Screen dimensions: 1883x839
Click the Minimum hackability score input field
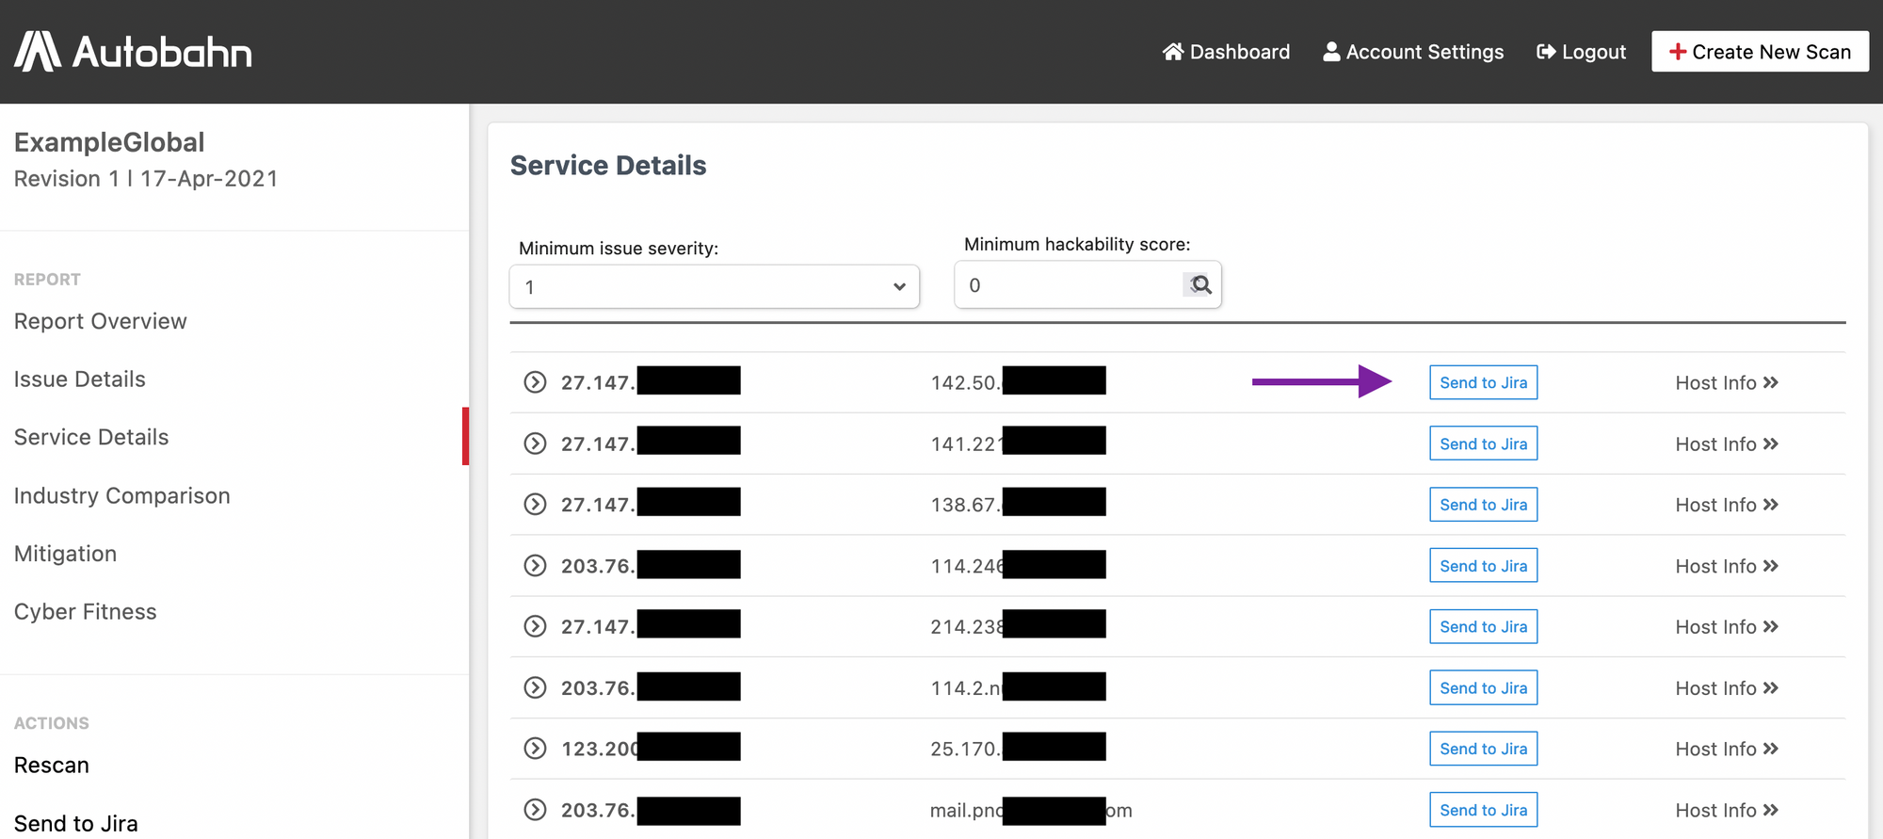1069,285
